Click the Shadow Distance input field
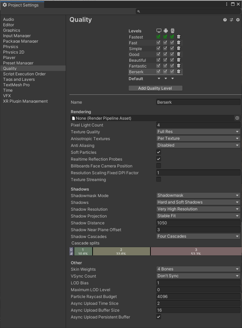Screen dimensions: 242x328 pyautogui.click(x=198, y=223)
